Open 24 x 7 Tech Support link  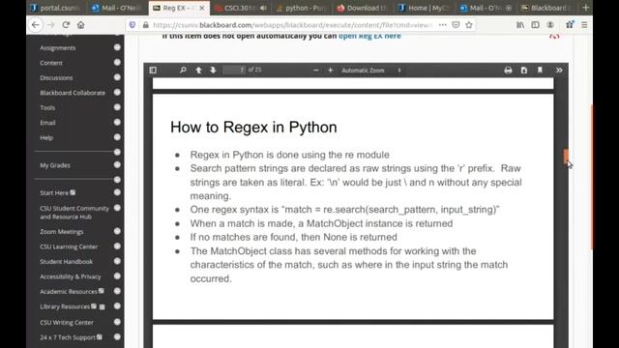68,337
